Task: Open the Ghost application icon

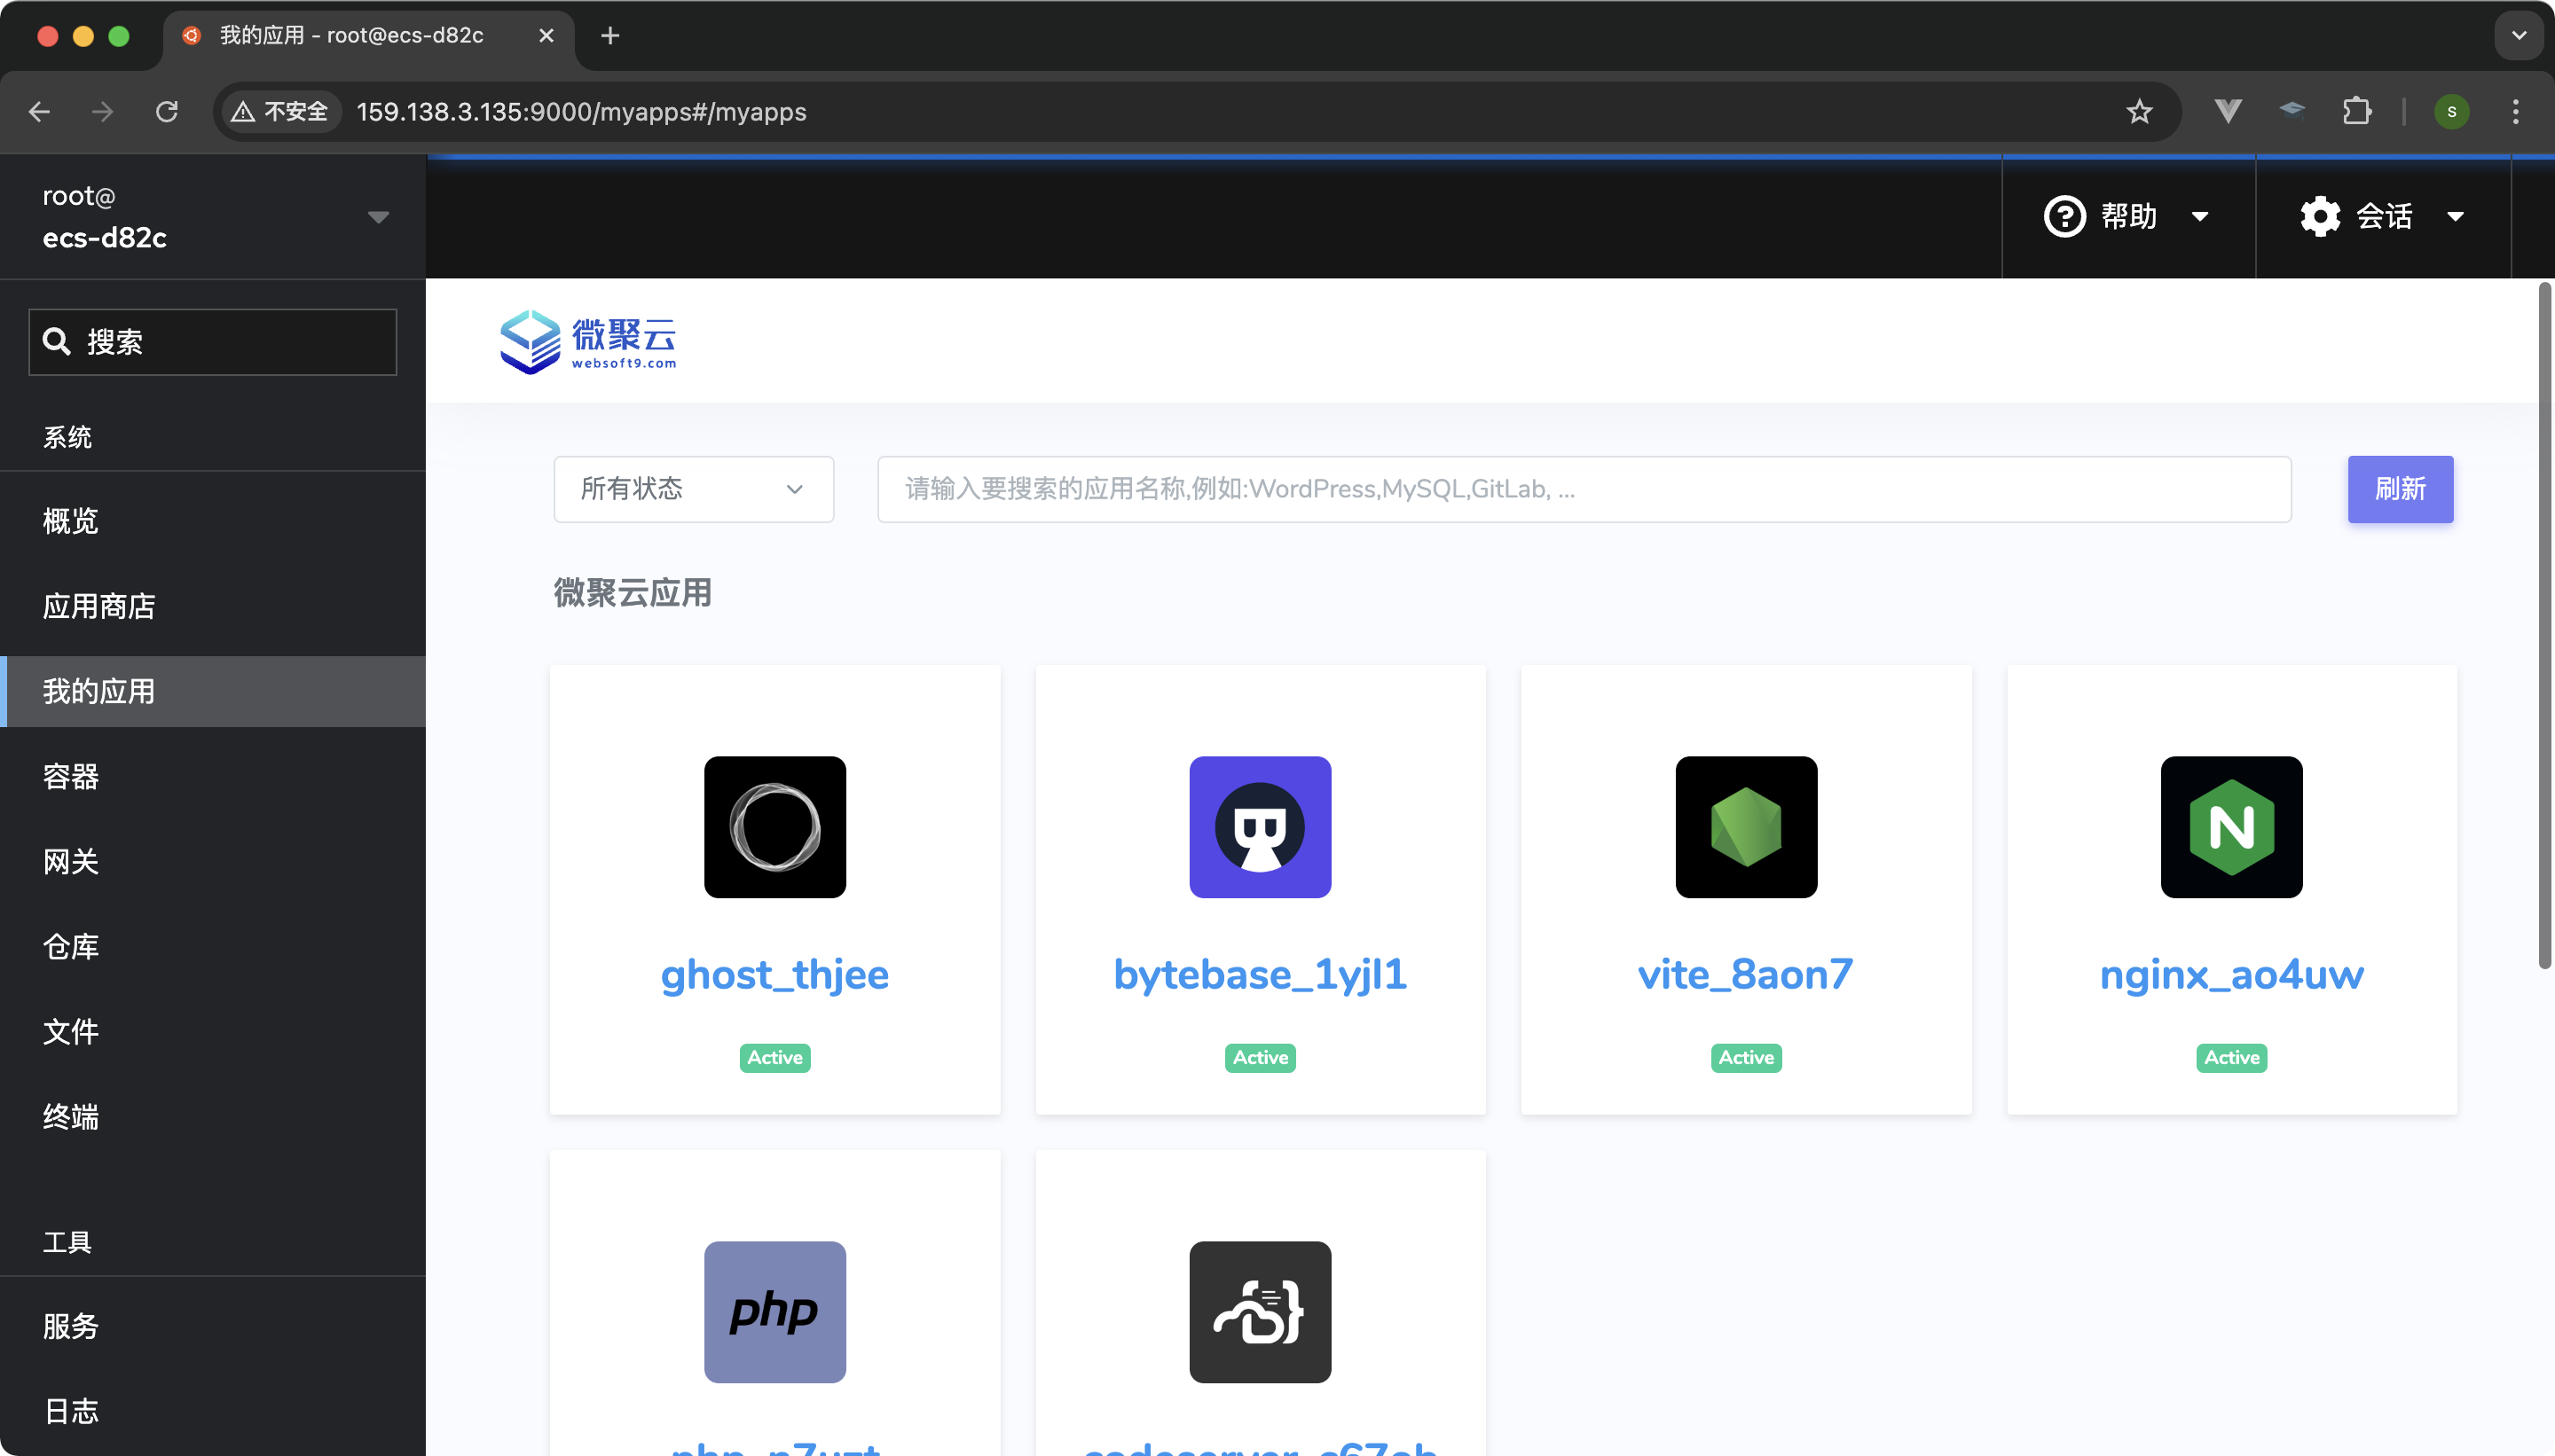Action: (774, 827)
